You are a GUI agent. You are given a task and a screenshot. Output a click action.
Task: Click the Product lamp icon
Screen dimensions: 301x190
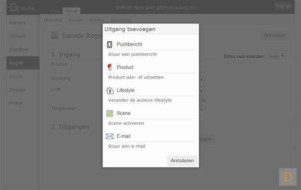109,67
